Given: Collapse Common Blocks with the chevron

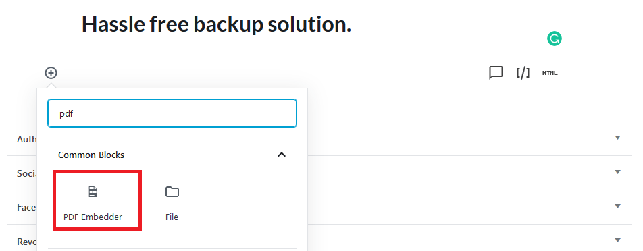Looking at the screenshot, I should pyautogui.click(x=281, y=155).
